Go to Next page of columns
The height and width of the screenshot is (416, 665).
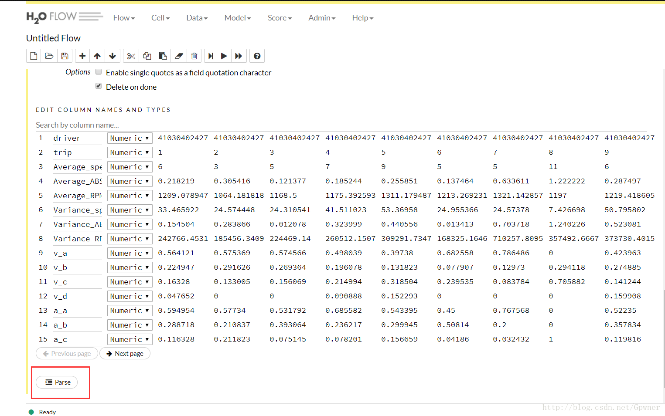pos(125,353)
